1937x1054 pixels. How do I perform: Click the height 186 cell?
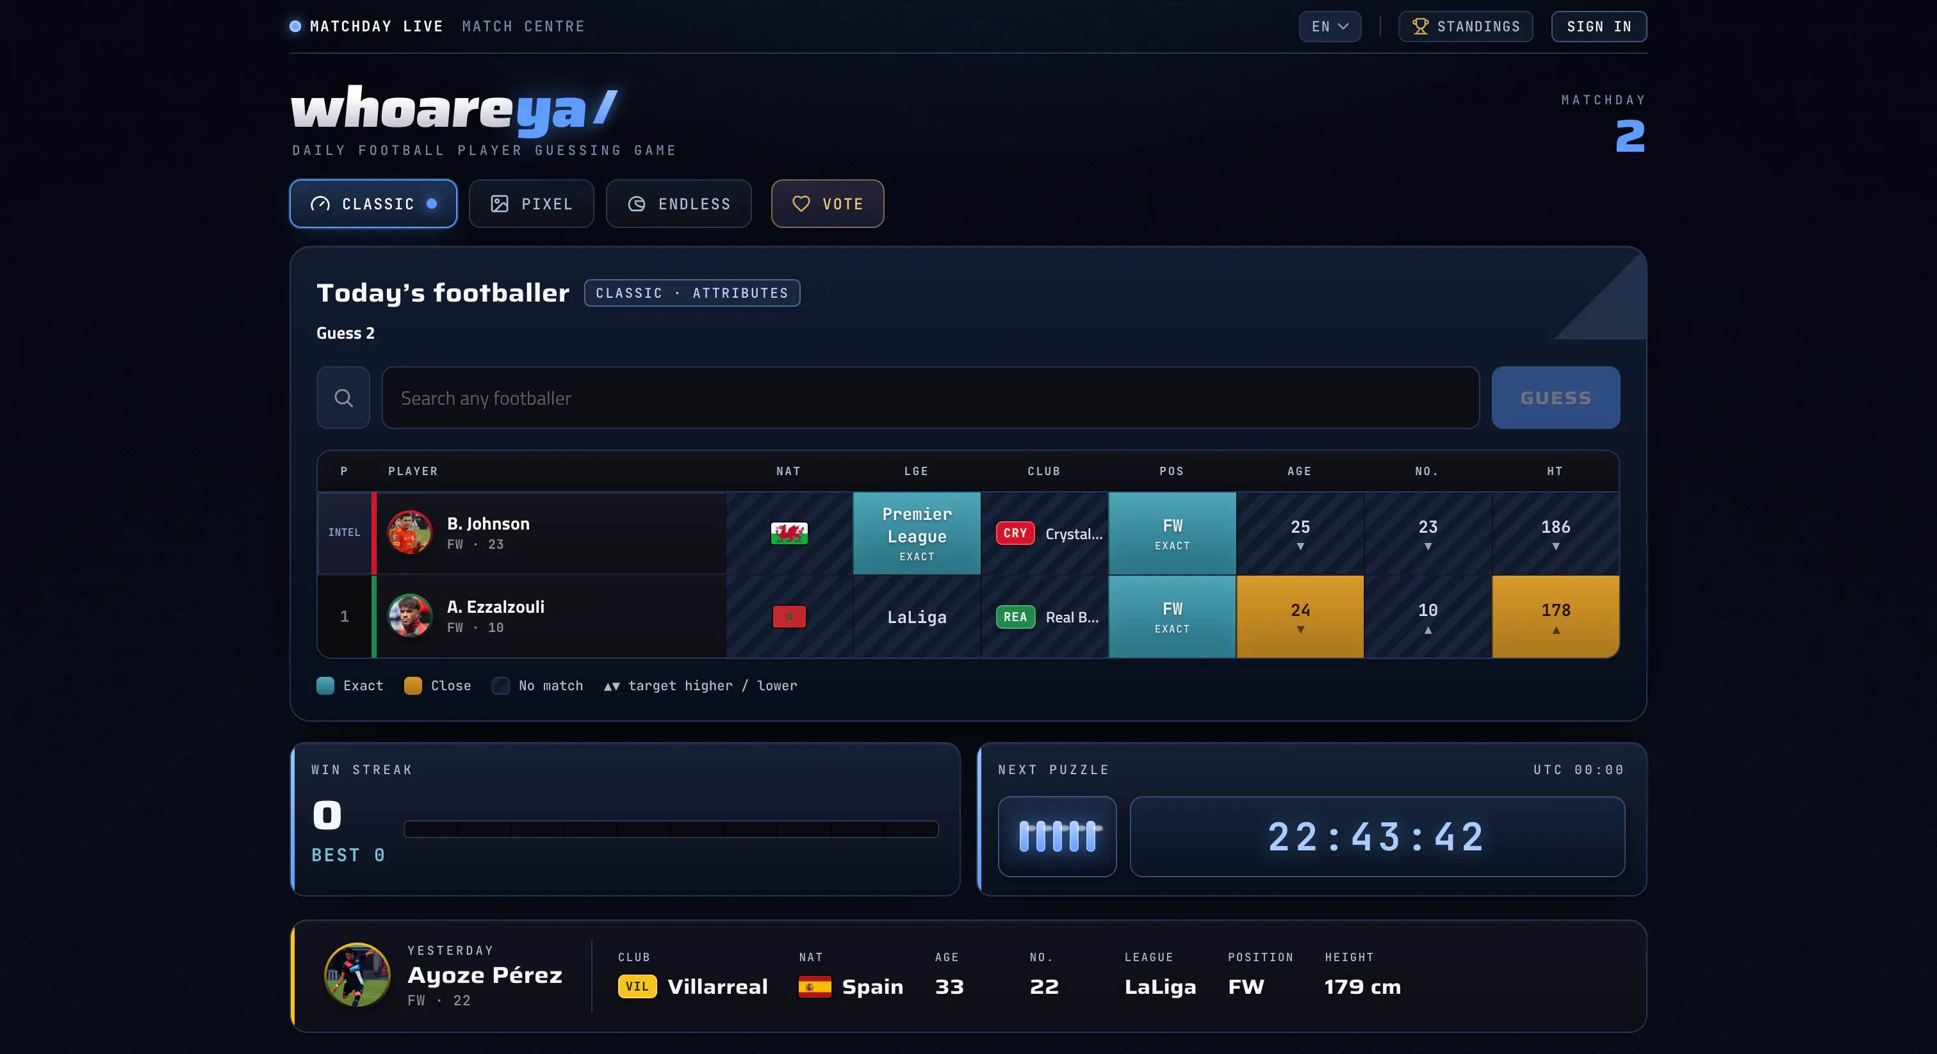click(1556, 533)
